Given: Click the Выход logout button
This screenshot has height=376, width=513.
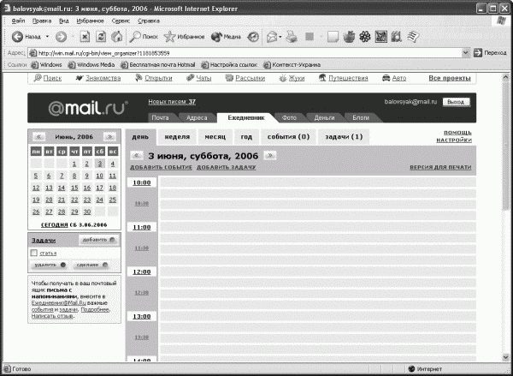Looking at the screenshot, I should 456,102.
